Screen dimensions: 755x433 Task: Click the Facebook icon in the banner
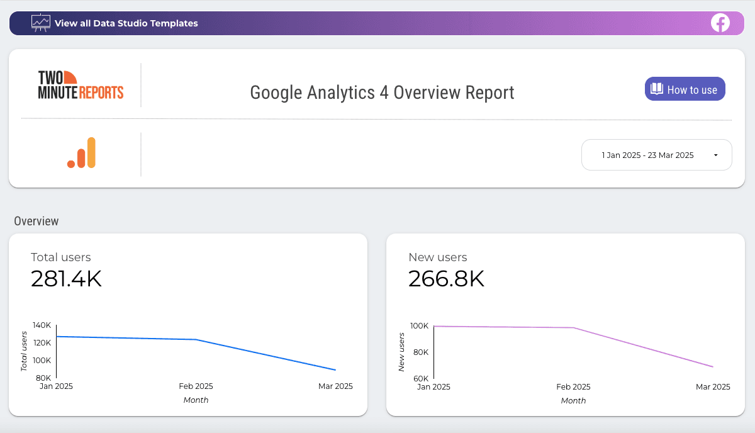(720, 23)
